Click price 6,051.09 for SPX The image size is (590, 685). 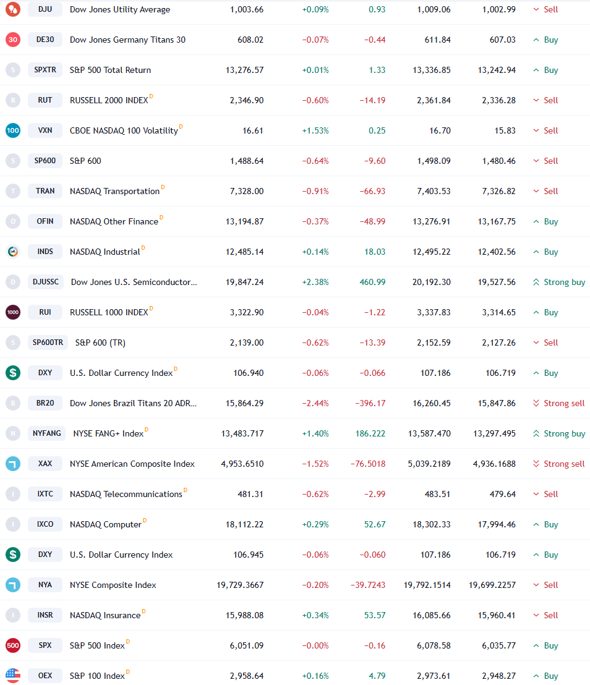point(247,645)
